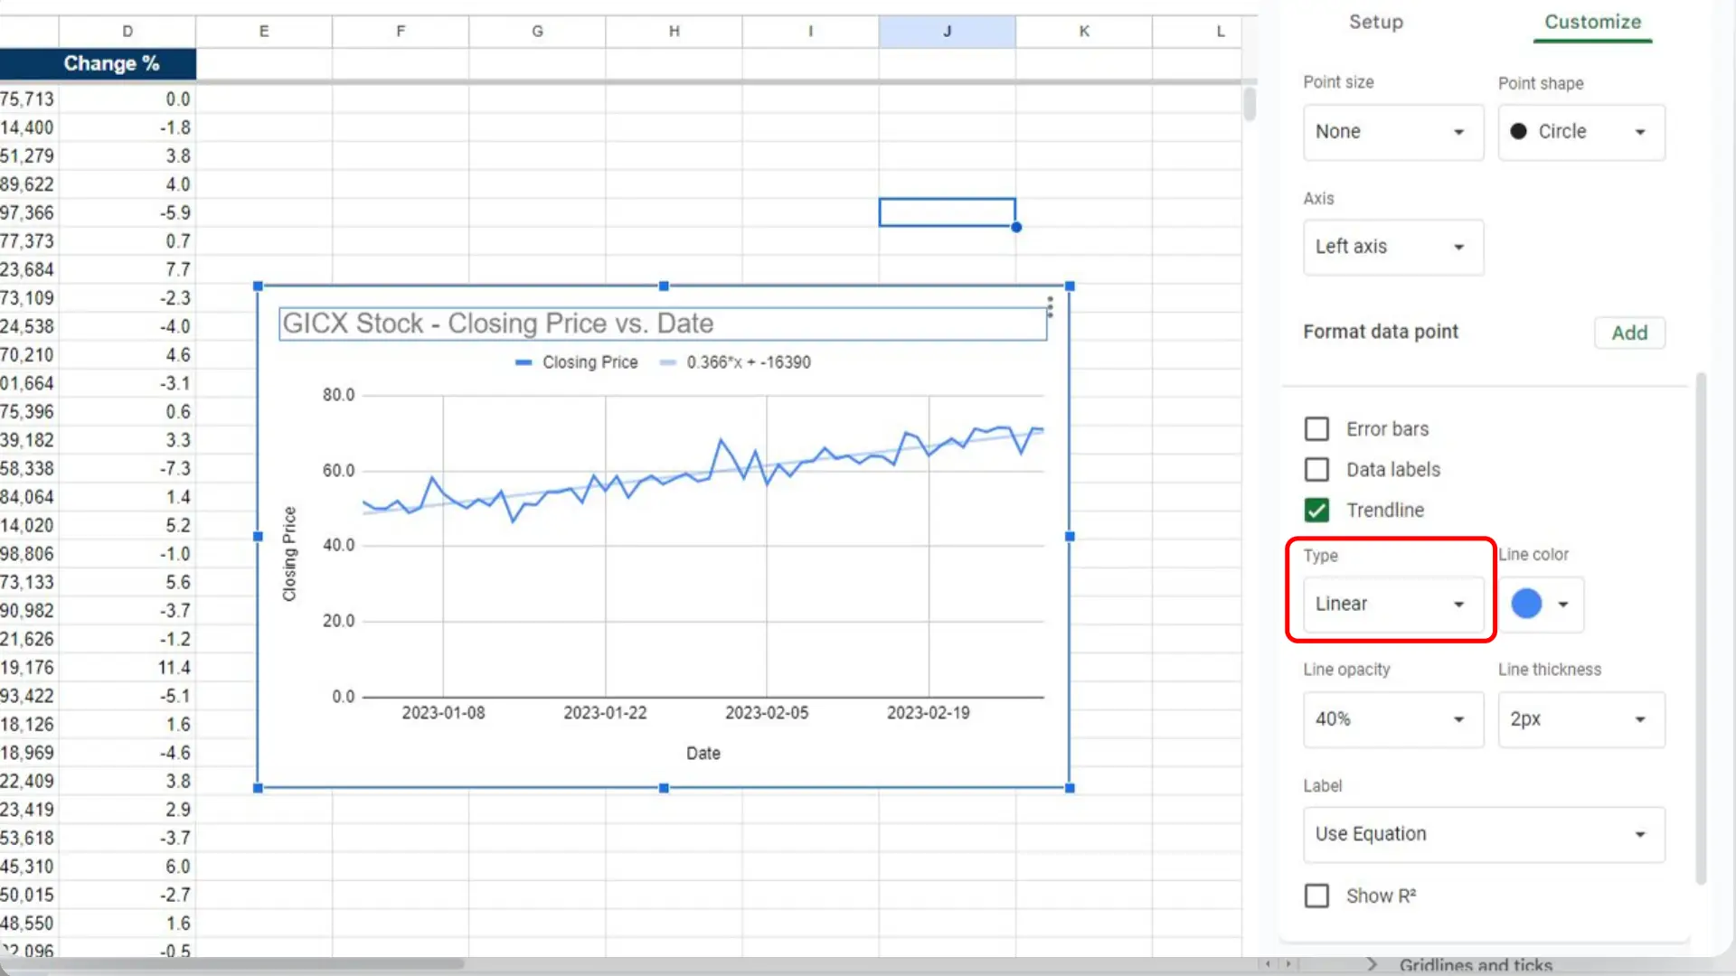Click the trendline line color swatch

tap(1525, 603)
